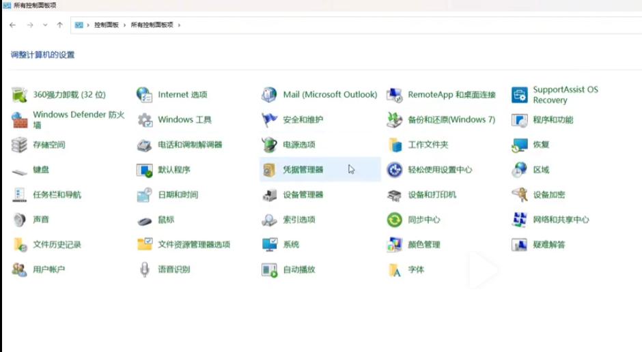
Task: Open the 安全和维护 flag icon
Action: click(x=269, y=120)
